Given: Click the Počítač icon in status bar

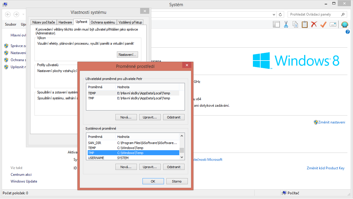Looking at the screenshot, I should (x=284, y=193).
